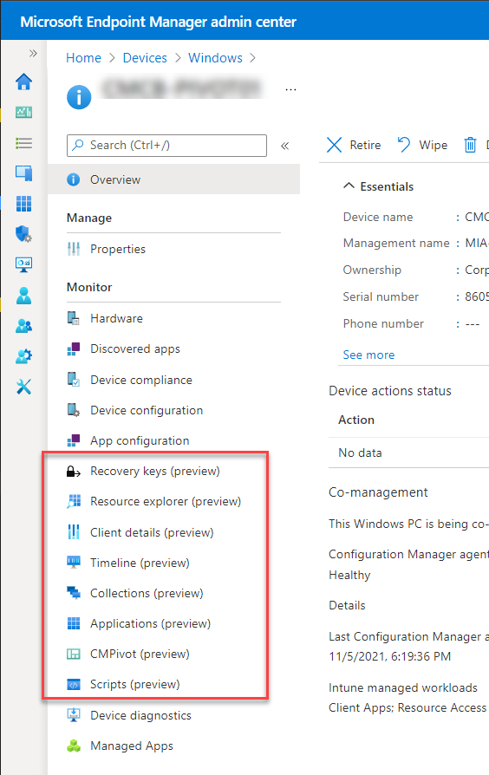The width and height of the screenshot is (489, 775).
Task: Click the Phone number label
Action: pyautogui.click(x=383, y=323)
